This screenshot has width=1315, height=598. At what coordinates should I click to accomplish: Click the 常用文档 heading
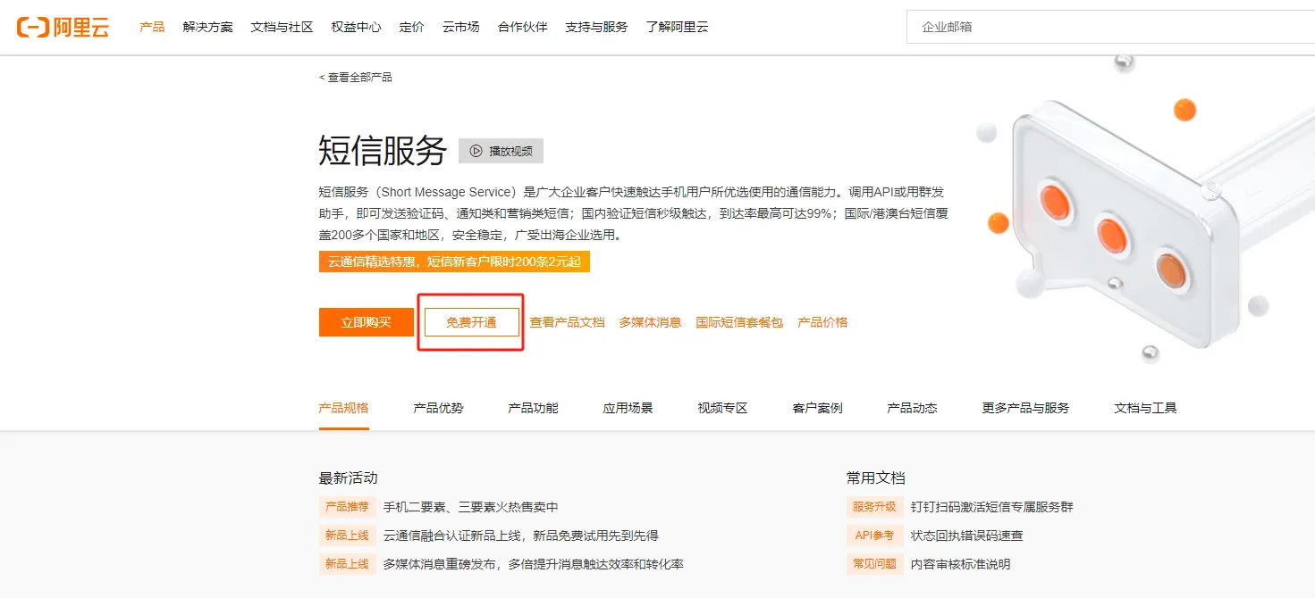point(876,478)
